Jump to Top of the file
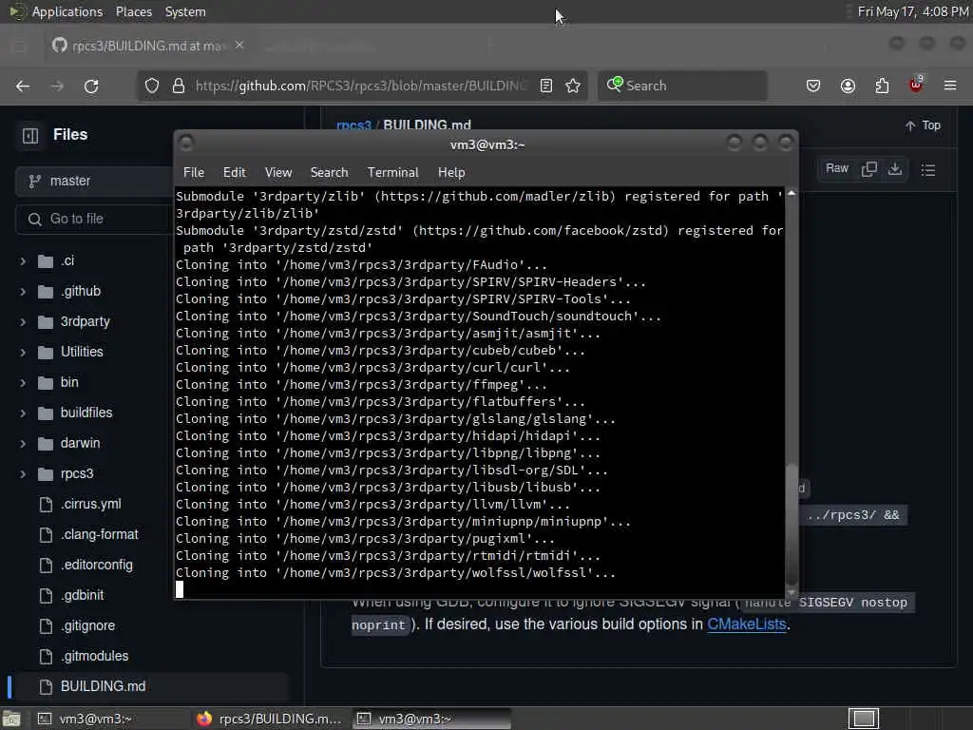 [923, 125]
